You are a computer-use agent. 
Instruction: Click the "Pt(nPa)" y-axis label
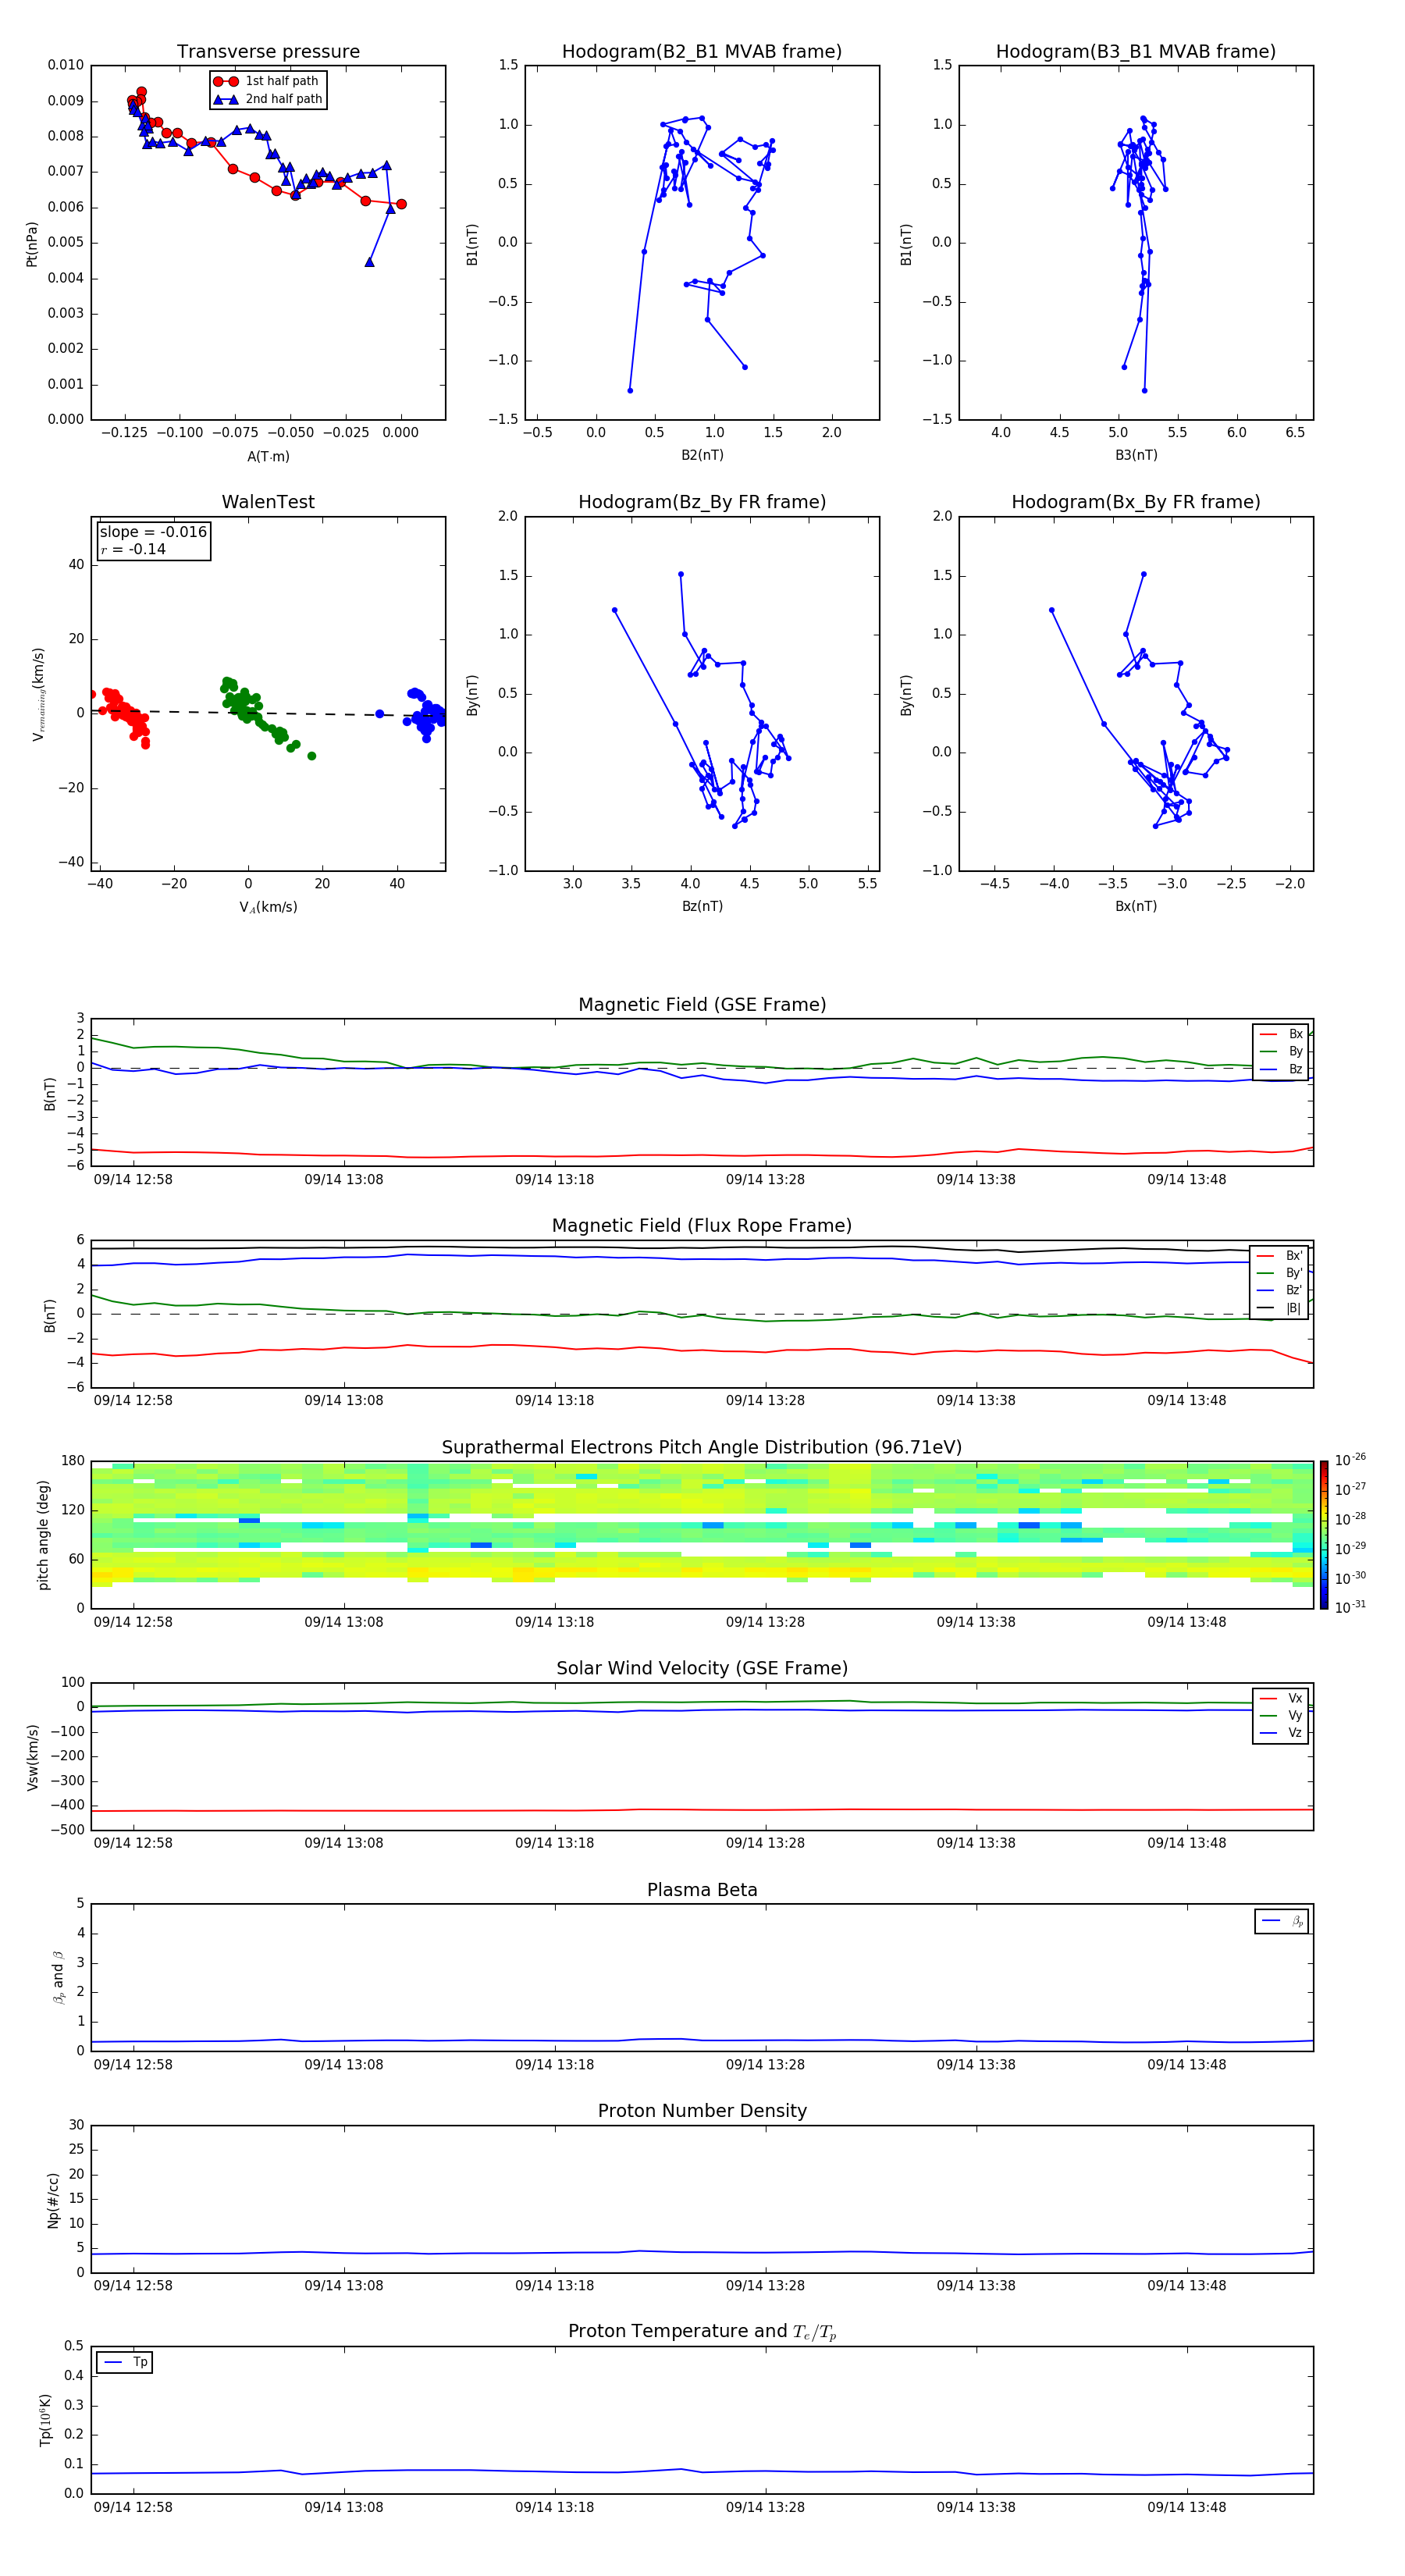[x=32, y=244]
